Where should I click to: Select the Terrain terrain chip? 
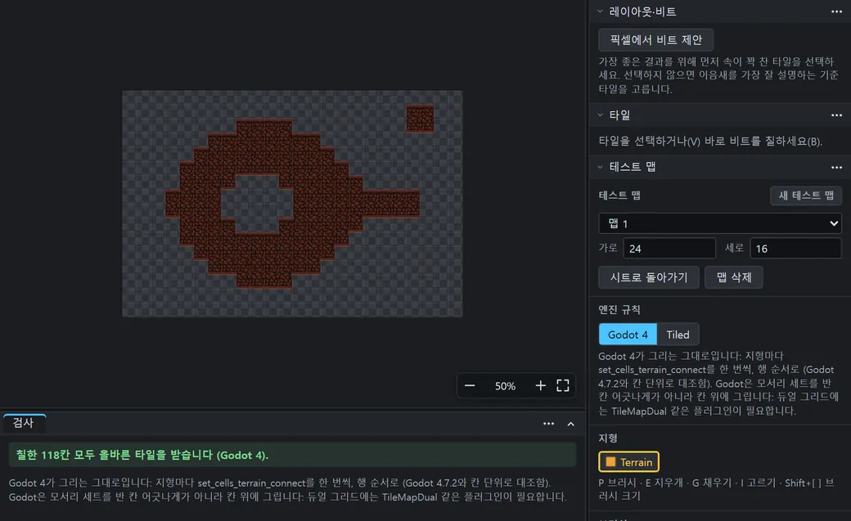coord(629,462)
